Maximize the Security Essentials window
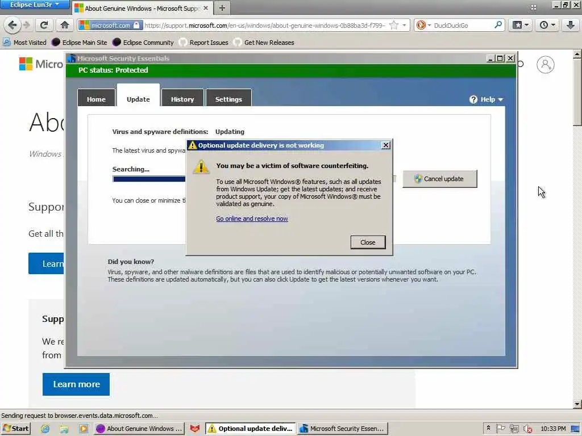The height and width of the screenshot is (436, 582). click(500, 58)
